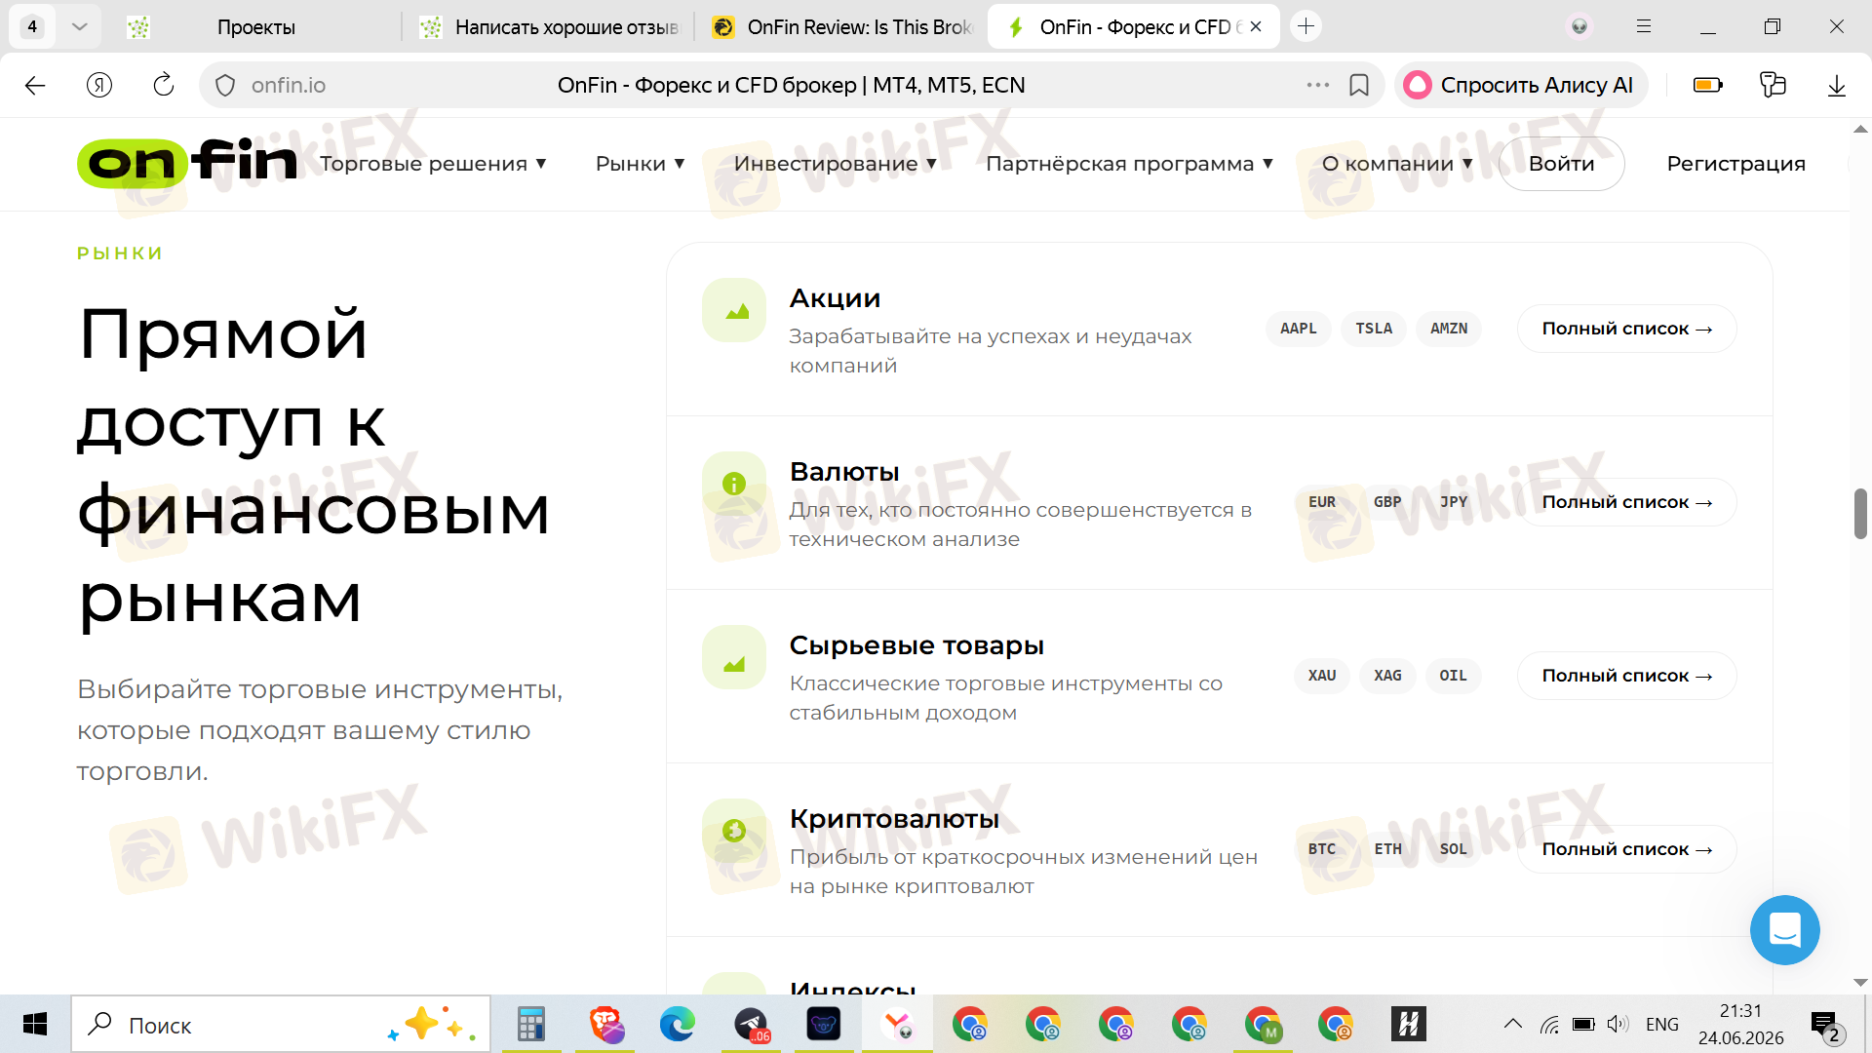Select the JPY currency chip
The image size is (1872, 1053).
pos(1454,502)
